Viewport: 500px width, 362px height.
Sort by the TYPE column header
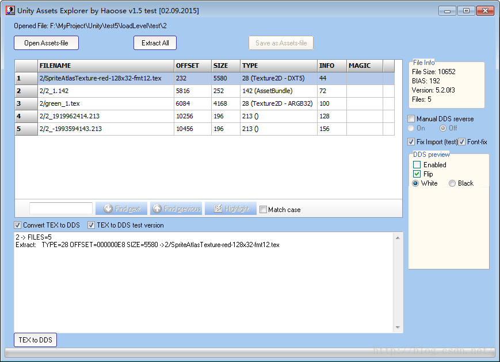coord(278,66)
